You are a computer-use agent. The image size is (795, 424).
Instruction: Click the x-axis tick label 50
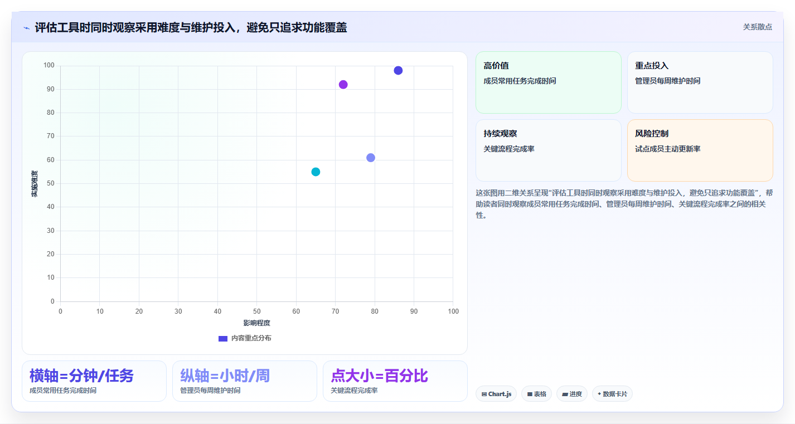tap(256, 311)
